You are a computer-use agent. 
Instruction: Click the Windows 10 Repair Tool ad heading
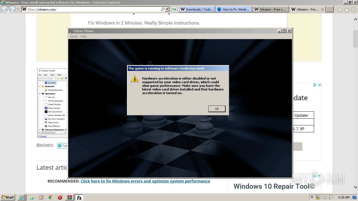274,186
